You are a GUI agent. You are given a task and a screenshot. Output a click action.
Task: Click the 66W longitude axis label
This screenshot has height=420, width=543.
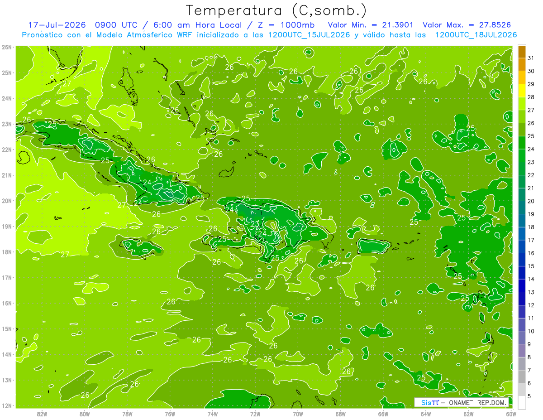click(x=383, y=414)
